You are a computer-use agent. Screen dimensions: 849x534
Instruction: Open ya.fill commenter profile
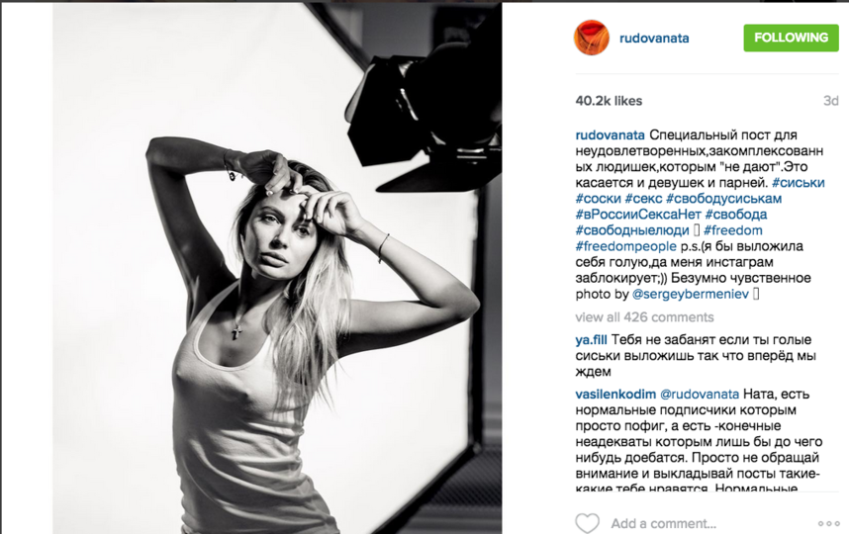click(x=591, y=340)
